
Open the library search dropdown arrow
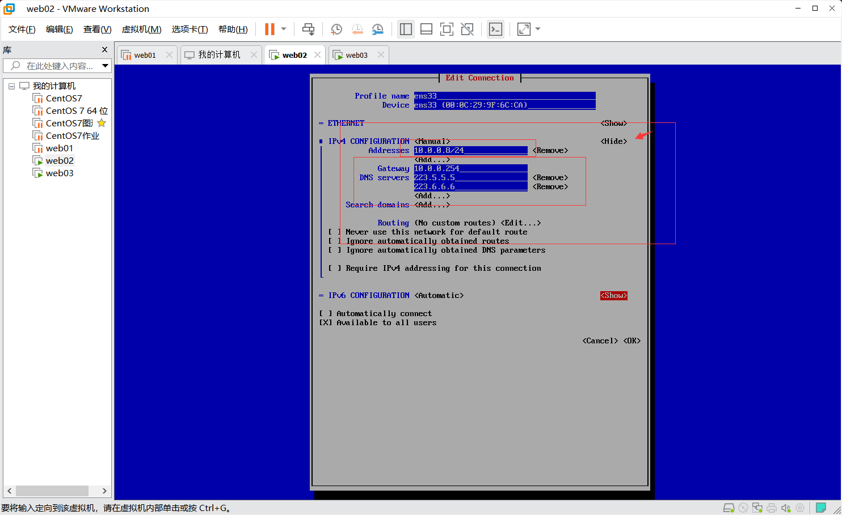pyautogui.click(x=105, y=66)
